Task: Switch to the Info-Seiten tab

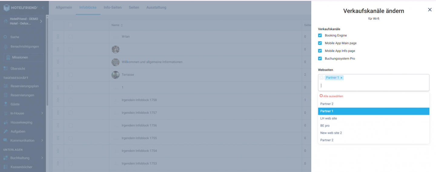Action: tap(112, 8)
